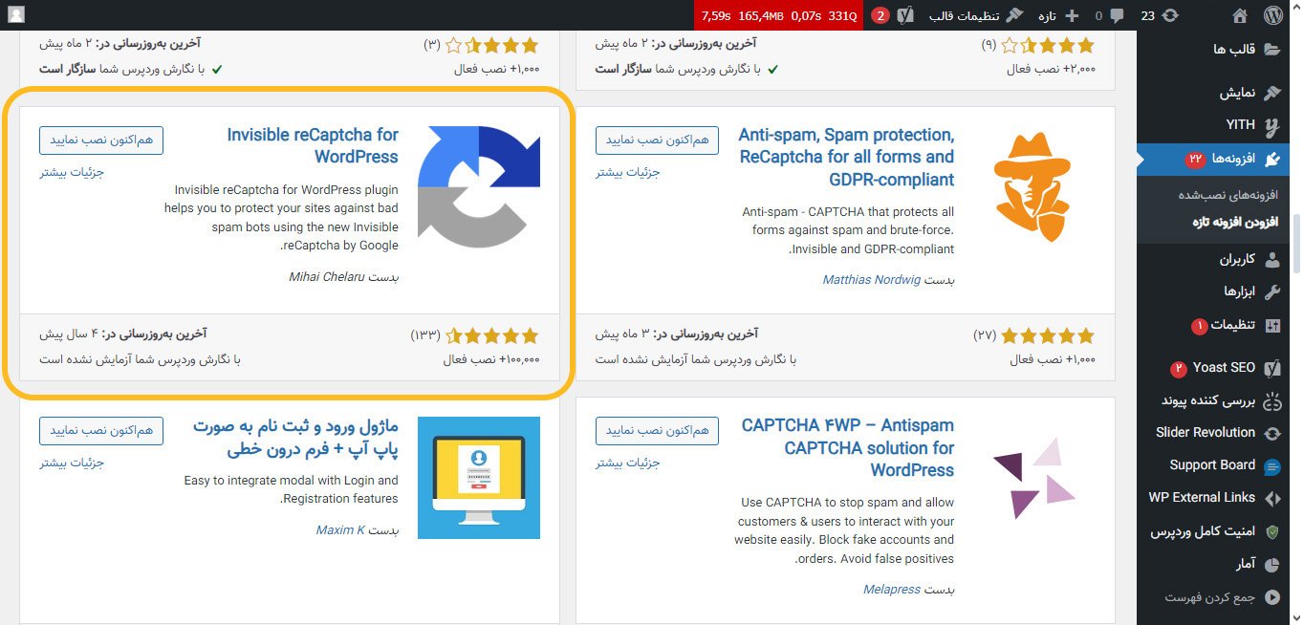This screenshot has width=1304, height=625.
Task: Click the user avatar in the admin bar
Action: (16, 15)
